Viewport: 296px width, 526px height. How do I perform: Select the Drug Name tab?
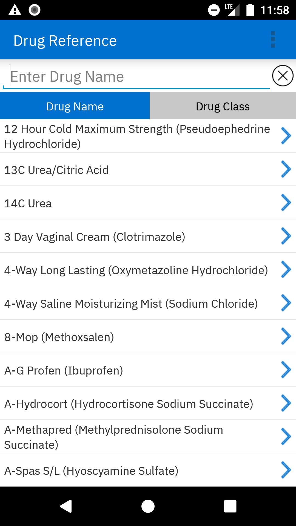pos(75,106)
